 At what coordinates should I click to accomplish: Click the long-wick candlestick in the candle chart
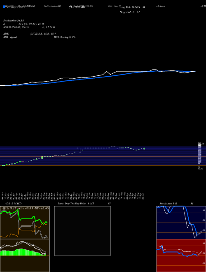pyautogui.click(x=80, y=150)
